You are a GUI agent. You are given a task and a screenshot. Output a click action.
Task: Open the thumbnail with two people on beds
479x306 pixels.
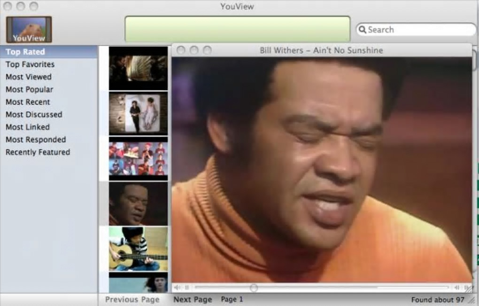[139, 113]
